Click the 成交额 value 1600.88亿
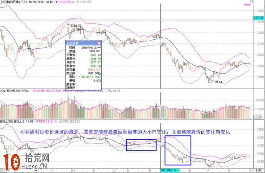265x173 pixels. tap(94, 73)
